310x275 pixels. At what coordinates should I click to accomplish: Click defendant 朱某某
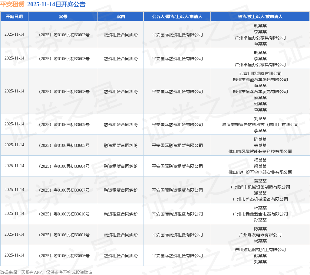(260, 145)
